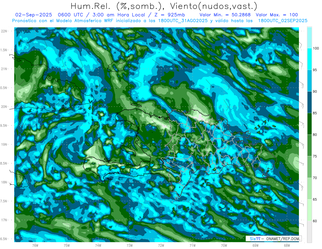Click the colorbar value label '65'

(x=315, y=200)
